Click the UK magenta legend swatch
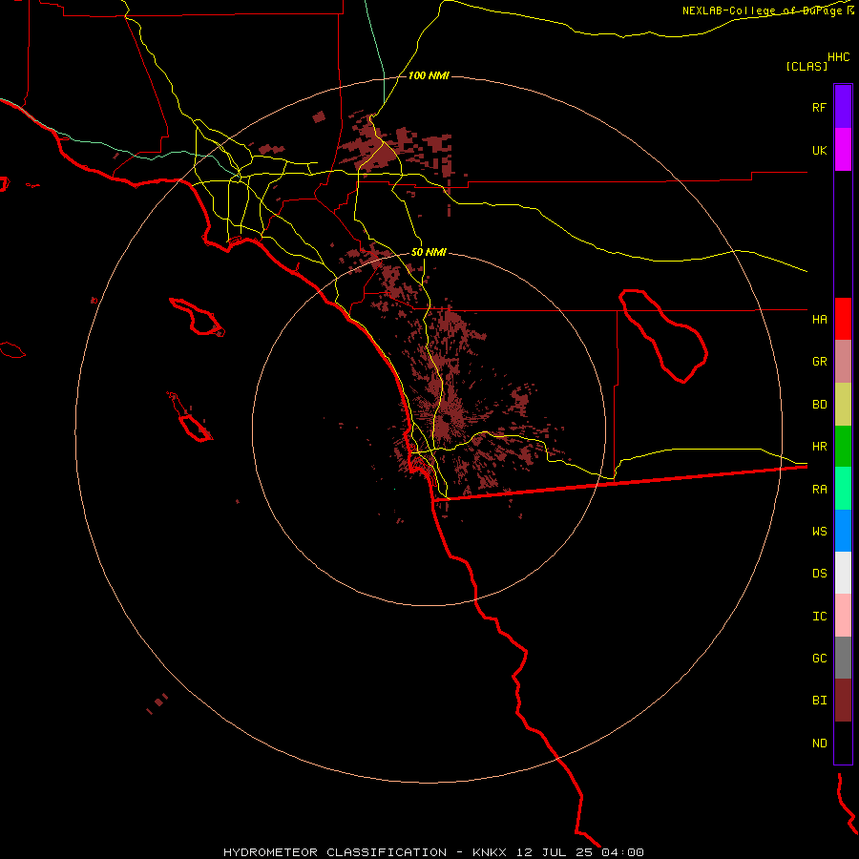Viewport: 859px width, 859px height. pos(843,150)
